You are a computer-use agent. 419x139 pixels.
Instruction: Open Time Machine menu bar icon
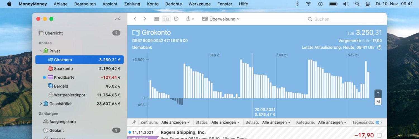[x=320, y=4]
